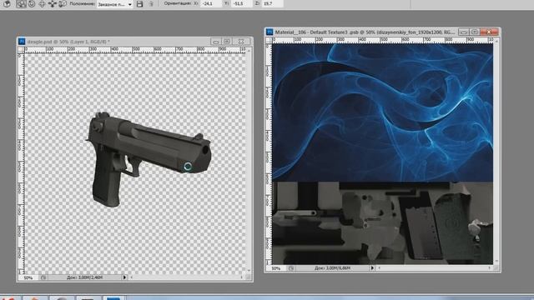Delete the current 3D position preset
The height and width of the screenshot is (300, 534).
151,4
